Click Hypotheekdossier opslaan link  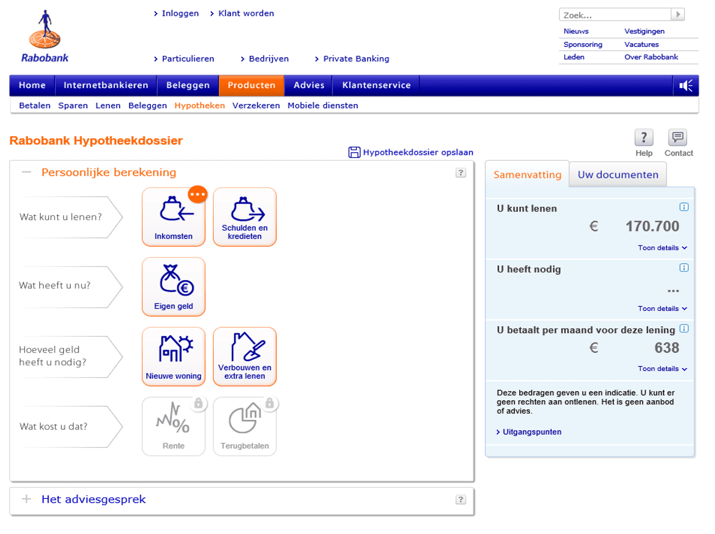click(418, 152)
